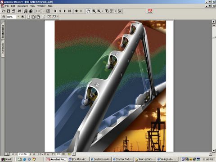
Task: Click the Start button
Action: point(6,159)
